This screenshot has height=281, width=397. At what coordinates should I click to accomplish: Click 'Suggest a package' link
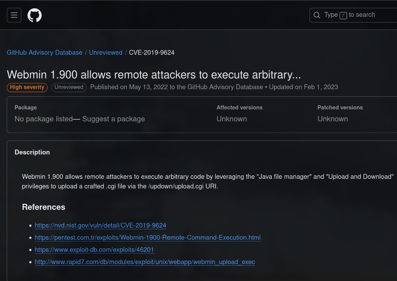point(113,119)
